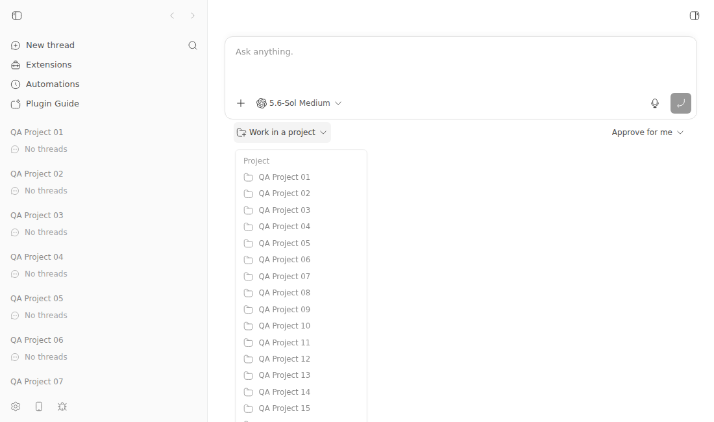714x422 pixels.
Task: Choose QA Project 04 in the dropdown
Action: point(301,227)
